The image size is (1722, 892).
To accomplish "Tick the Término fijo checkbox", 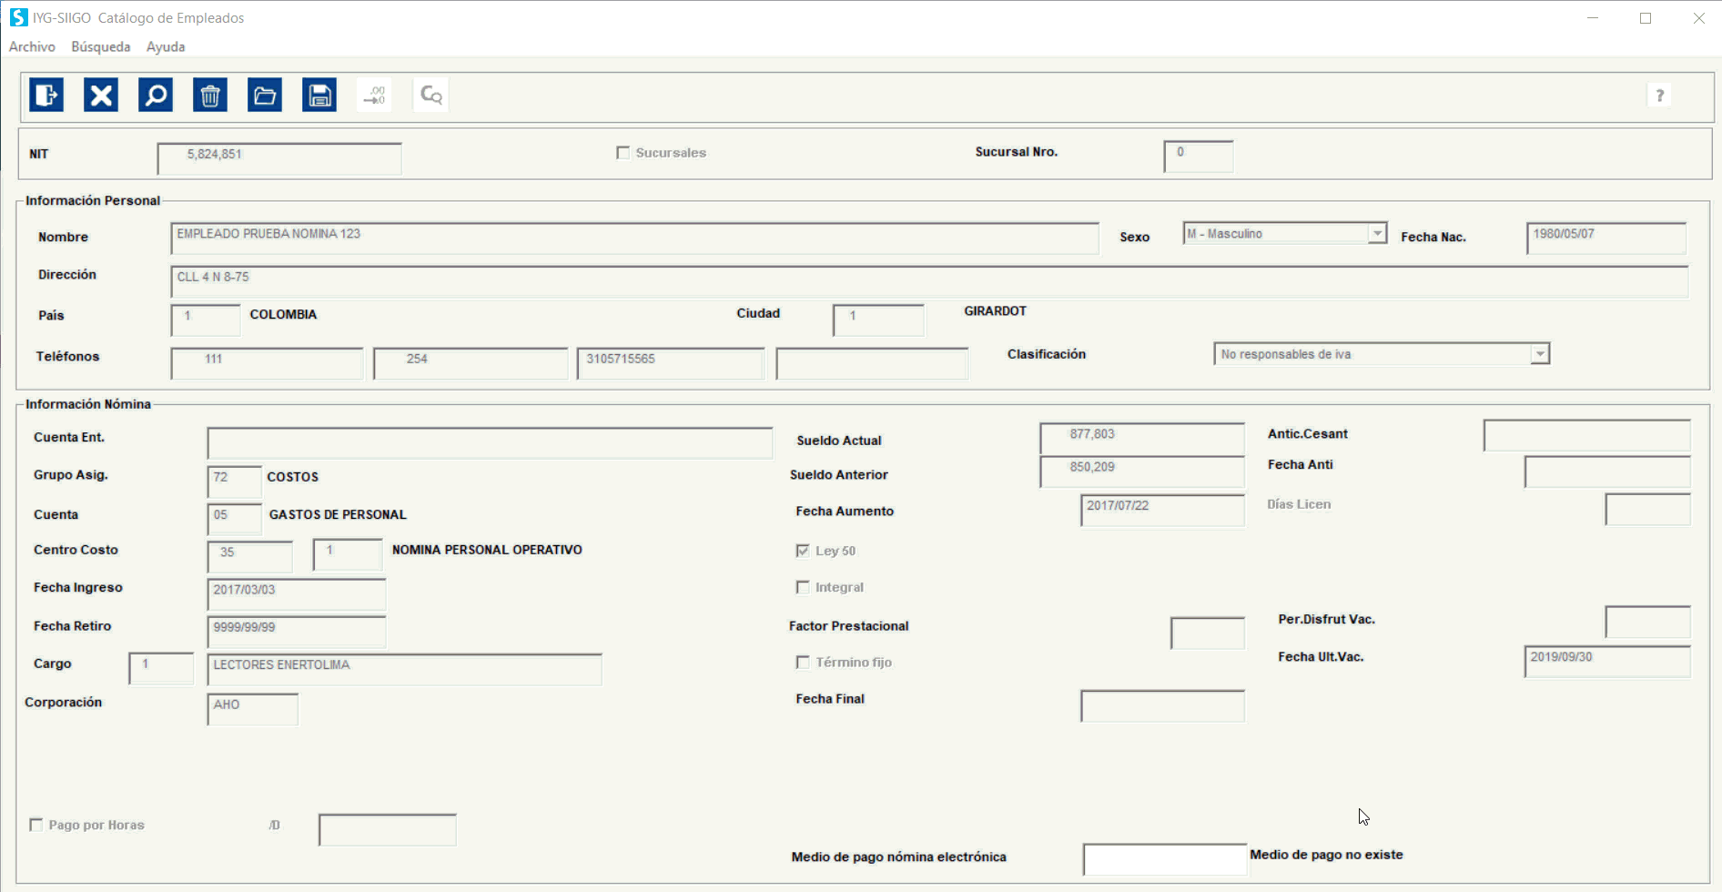I will (x=803, y=663).
